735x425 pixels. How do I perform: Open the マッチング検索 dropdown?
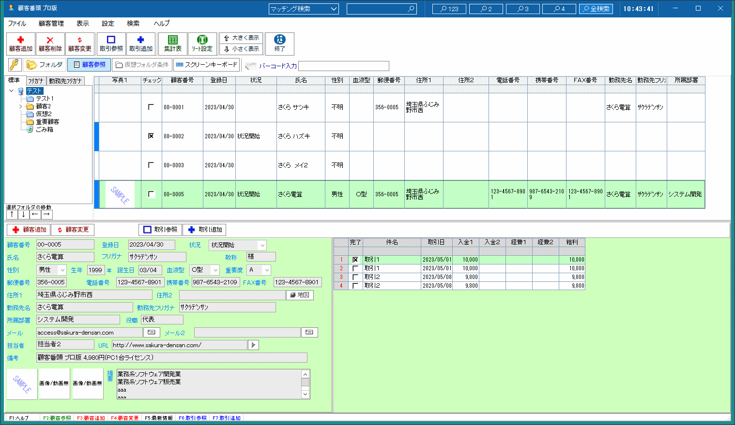[334, 9]
